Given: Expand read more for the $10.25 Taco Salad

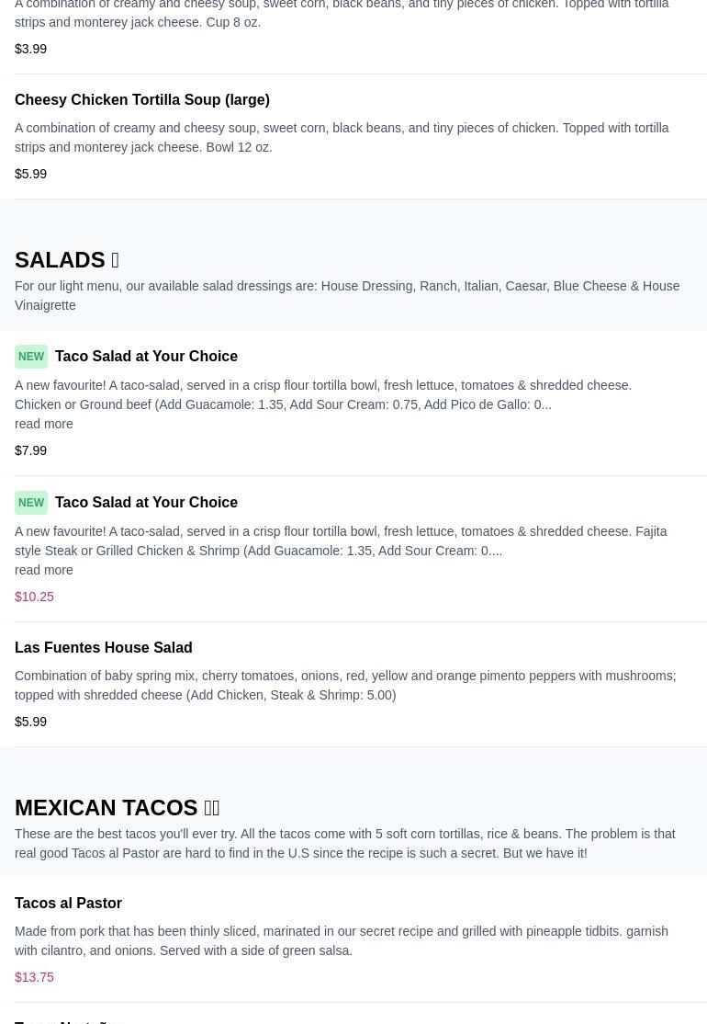Looking at the screenshot, I should pyautogui.click(x=44, y=570).
